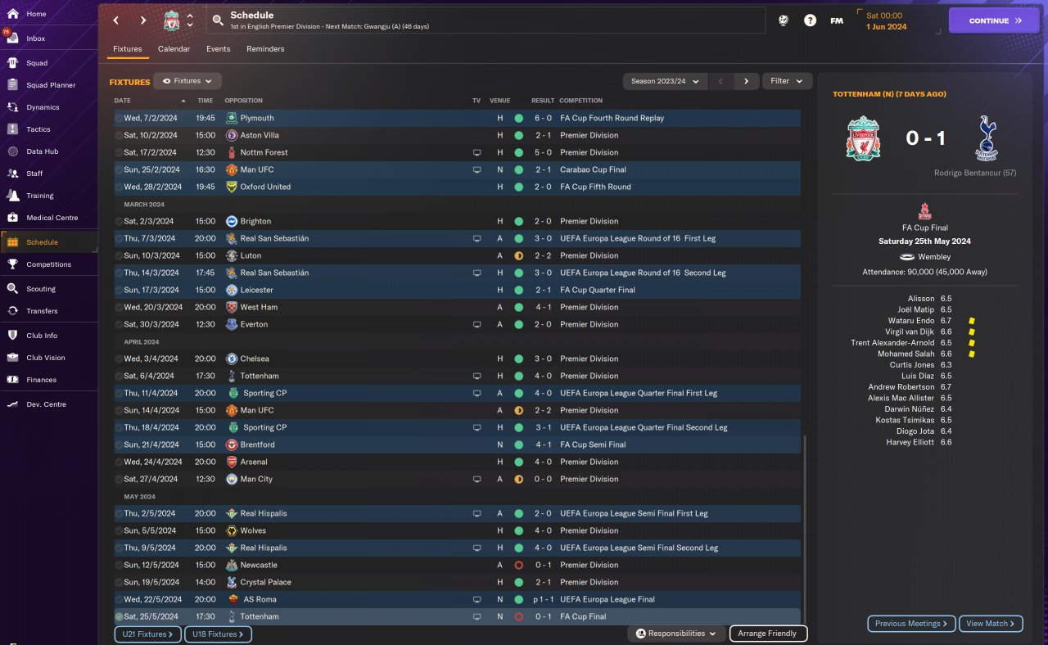Viewport: 1048px width, 645px height.
Task: Switch to the Calendar tab
Action: coord(174,49)
